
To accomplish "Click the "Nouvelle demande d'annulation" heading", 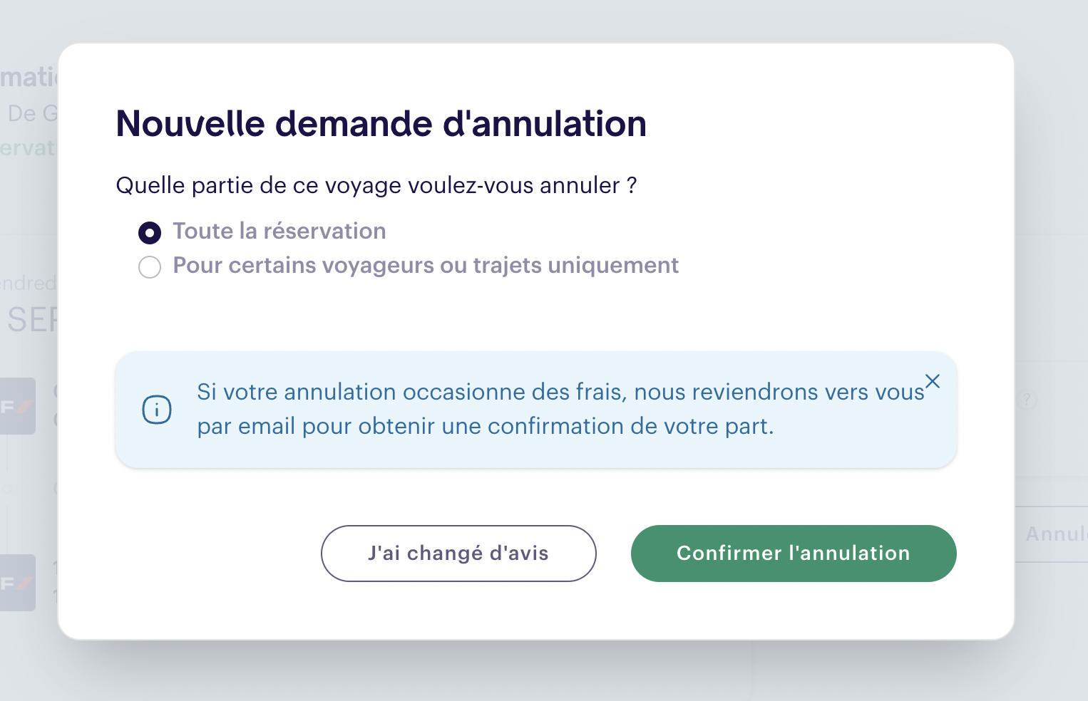I will click(x=381, y=124).
